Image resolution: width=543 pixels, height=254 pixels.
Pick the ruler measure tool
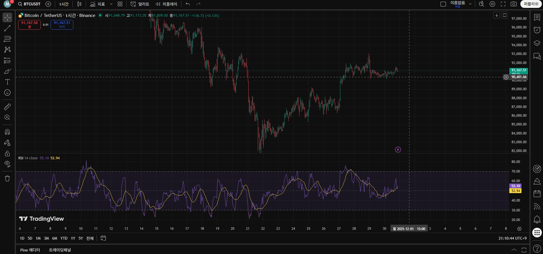point(7,107)
